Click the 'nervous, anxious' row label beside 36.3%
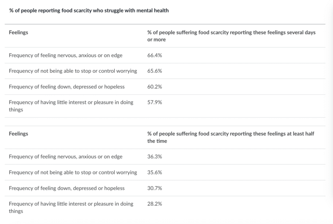This screenshot has width=333, height=224. click(66, 157)
